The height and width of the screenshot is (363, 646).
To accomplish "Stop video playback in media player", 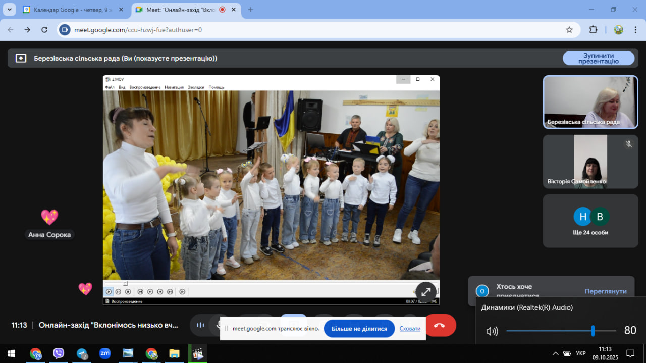I will tap(128, 291).
